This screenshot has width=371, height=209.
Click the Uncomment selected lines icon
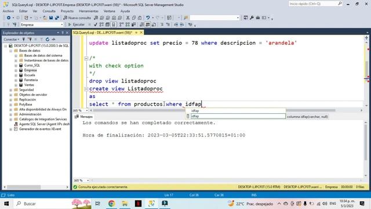click(168, 24)
